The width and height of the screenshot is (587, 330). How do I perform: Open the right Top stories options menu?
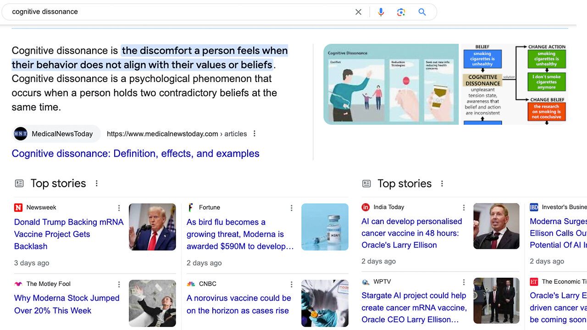pos(442,184)
